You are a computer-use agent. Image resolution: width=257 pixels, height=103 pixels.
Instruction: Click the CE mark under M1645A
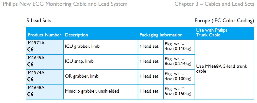pos(30,64)
